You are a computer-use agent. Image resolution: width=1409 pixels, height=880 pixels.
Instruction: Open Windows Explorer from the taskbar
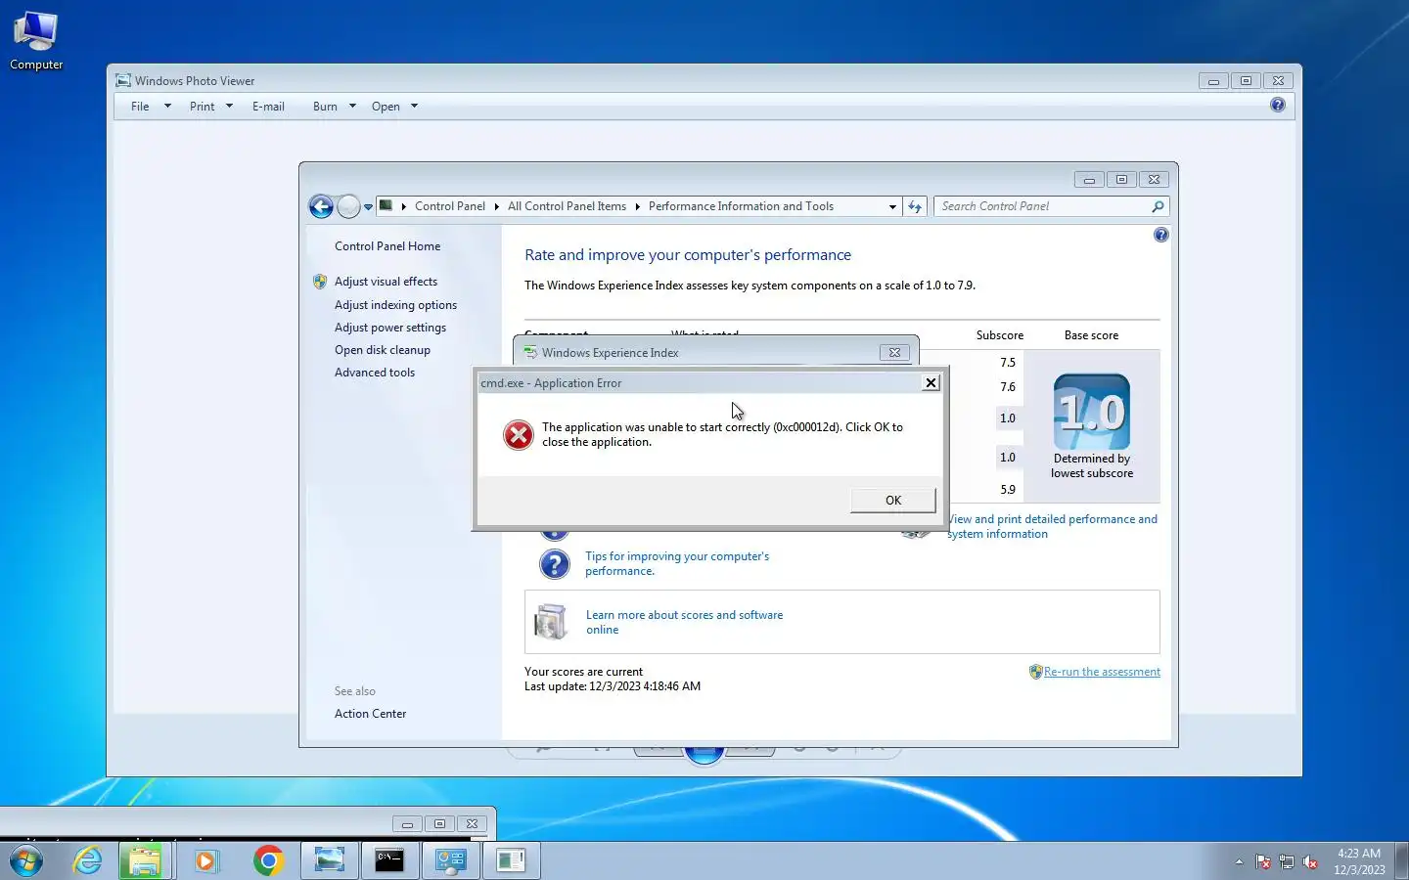(x=145, y=860)
